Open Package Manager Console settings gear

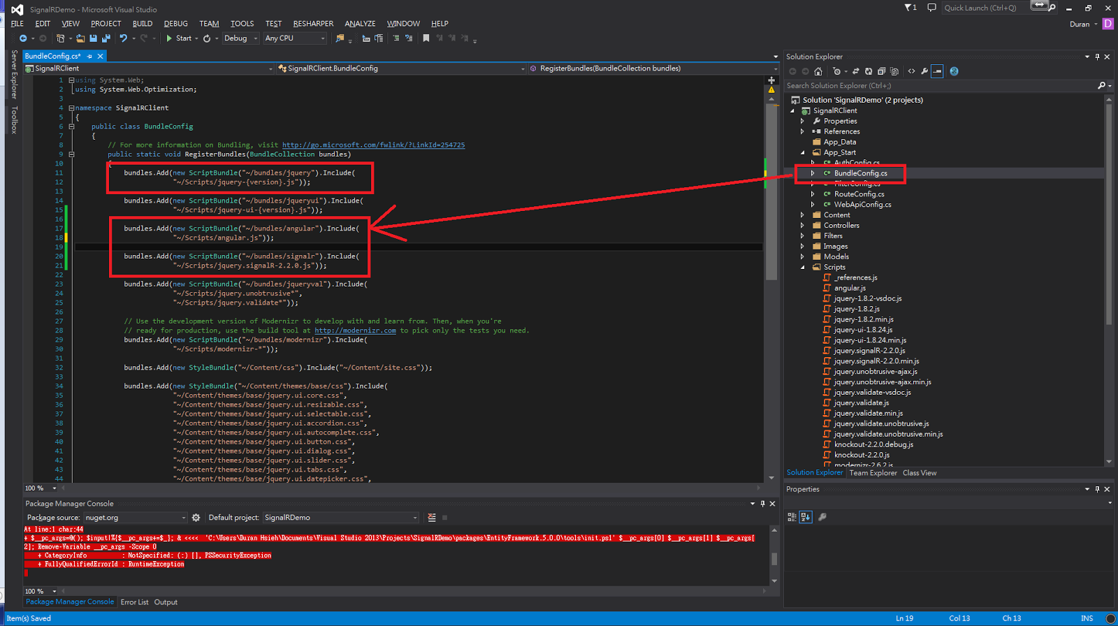click(x=196, y=518)
